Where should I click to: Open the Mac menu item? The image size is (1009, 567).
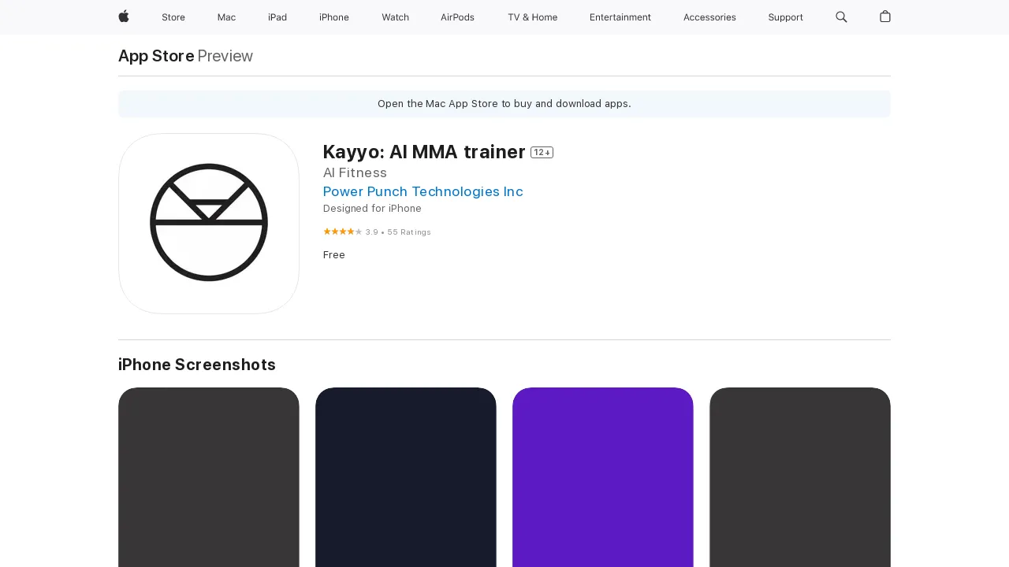tap(226, 17)
